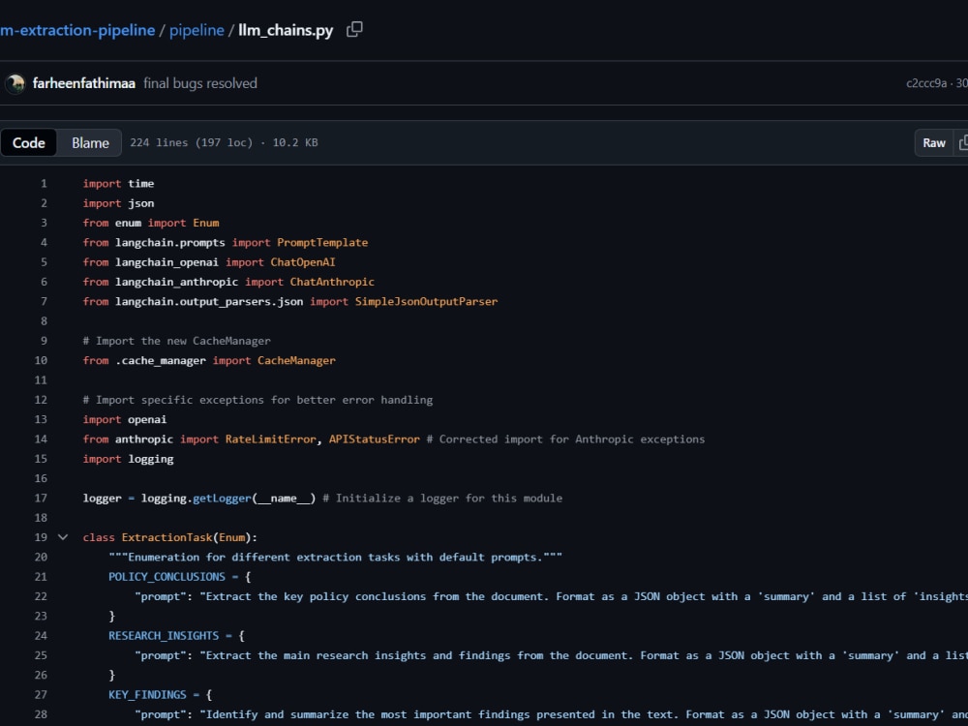The width and height of the screenshot is (968, 726).
Task: Select line number 7
Action: [x=44, y=301]
